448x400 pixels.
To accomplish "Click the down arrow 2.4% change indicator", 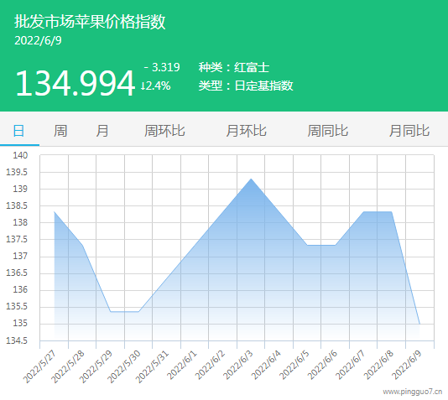I will click(x=156, y=86).
